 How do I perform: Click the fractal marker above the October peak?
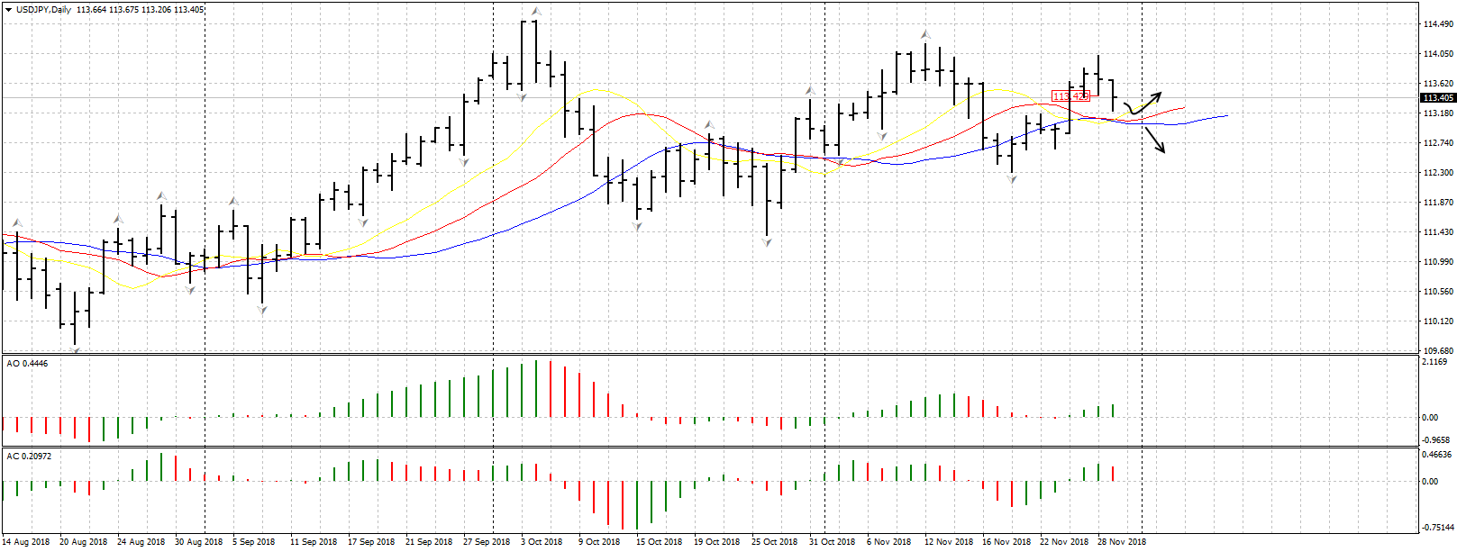coord(535,12)
